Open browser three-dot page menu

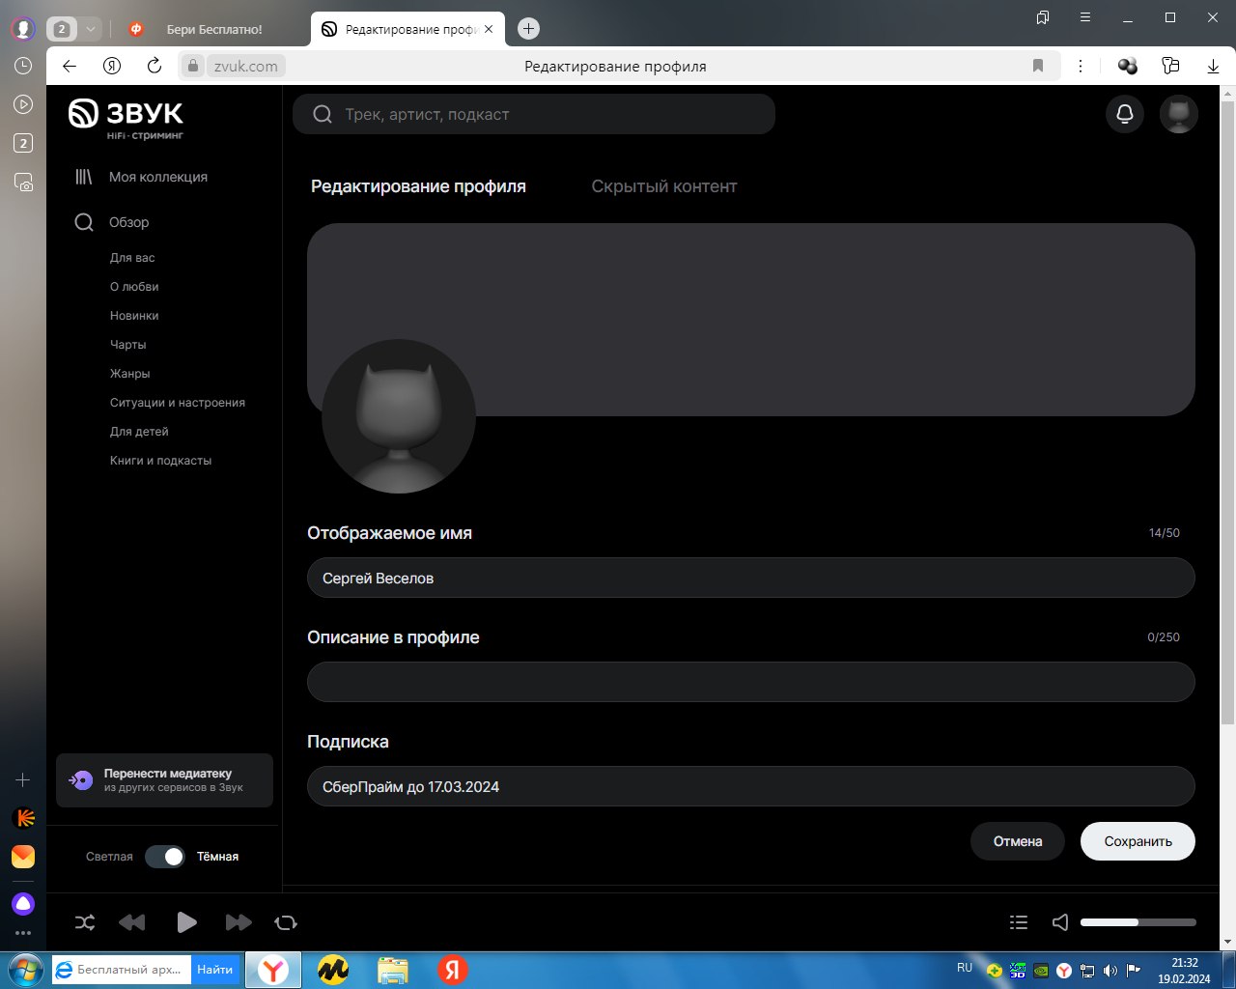[x=1081, y=66]
